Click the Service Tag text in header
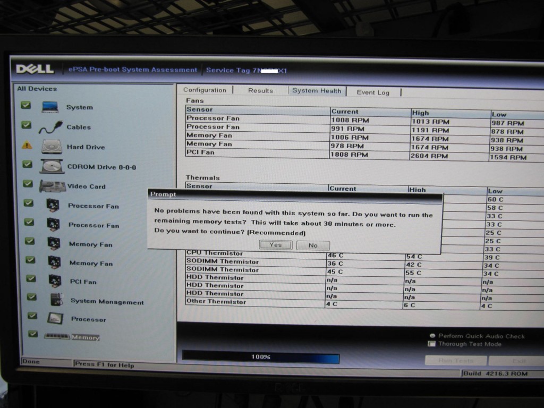The height and width of the screenshot is (408, 544). (x=246, y=71)
